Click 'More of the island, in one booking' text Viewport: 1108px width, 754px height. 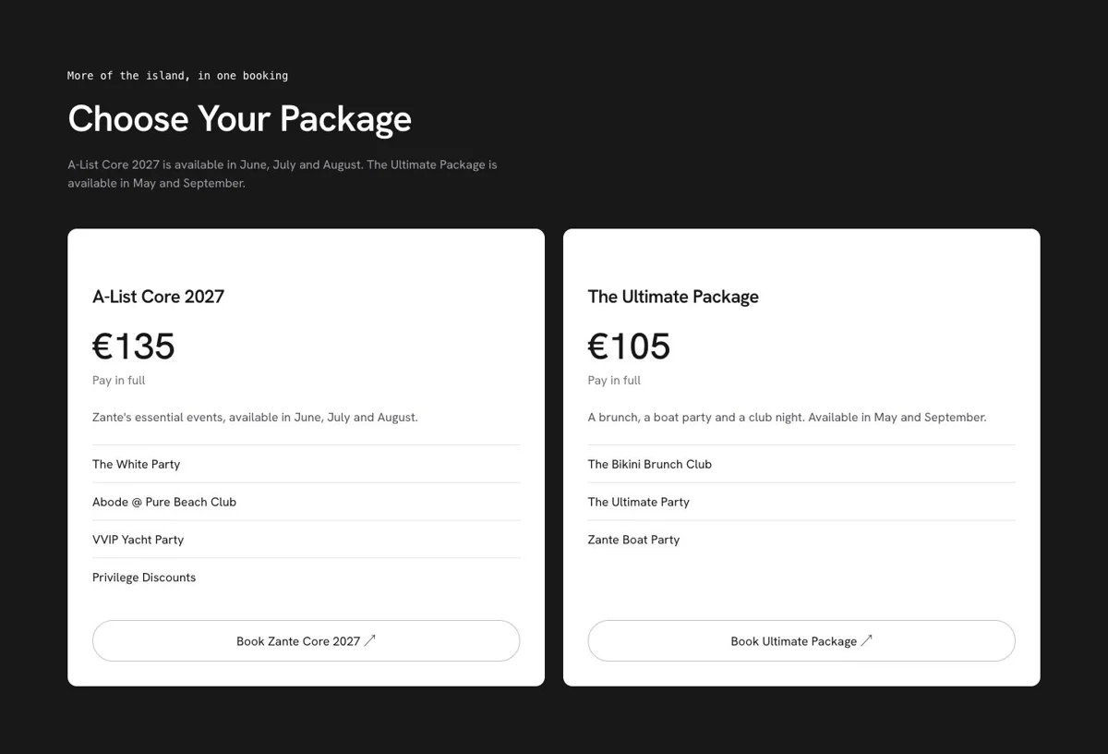click(177, 76)
